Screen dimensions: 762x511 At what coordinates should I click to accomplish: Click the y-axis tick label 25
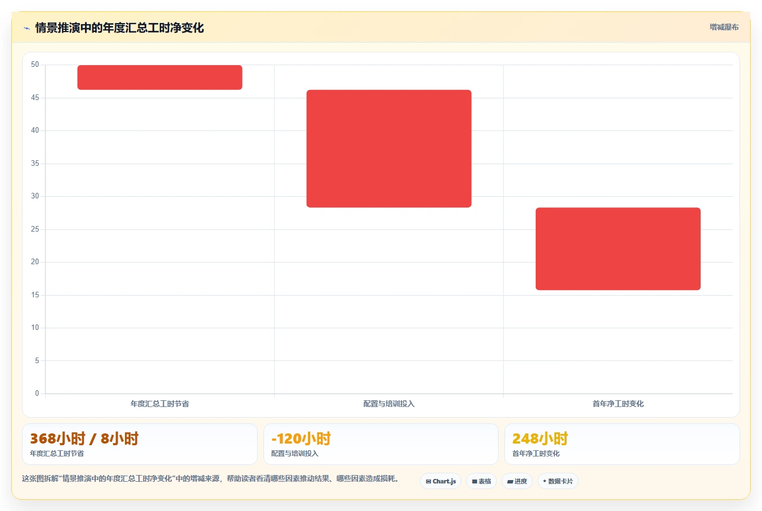pos(35,229)
